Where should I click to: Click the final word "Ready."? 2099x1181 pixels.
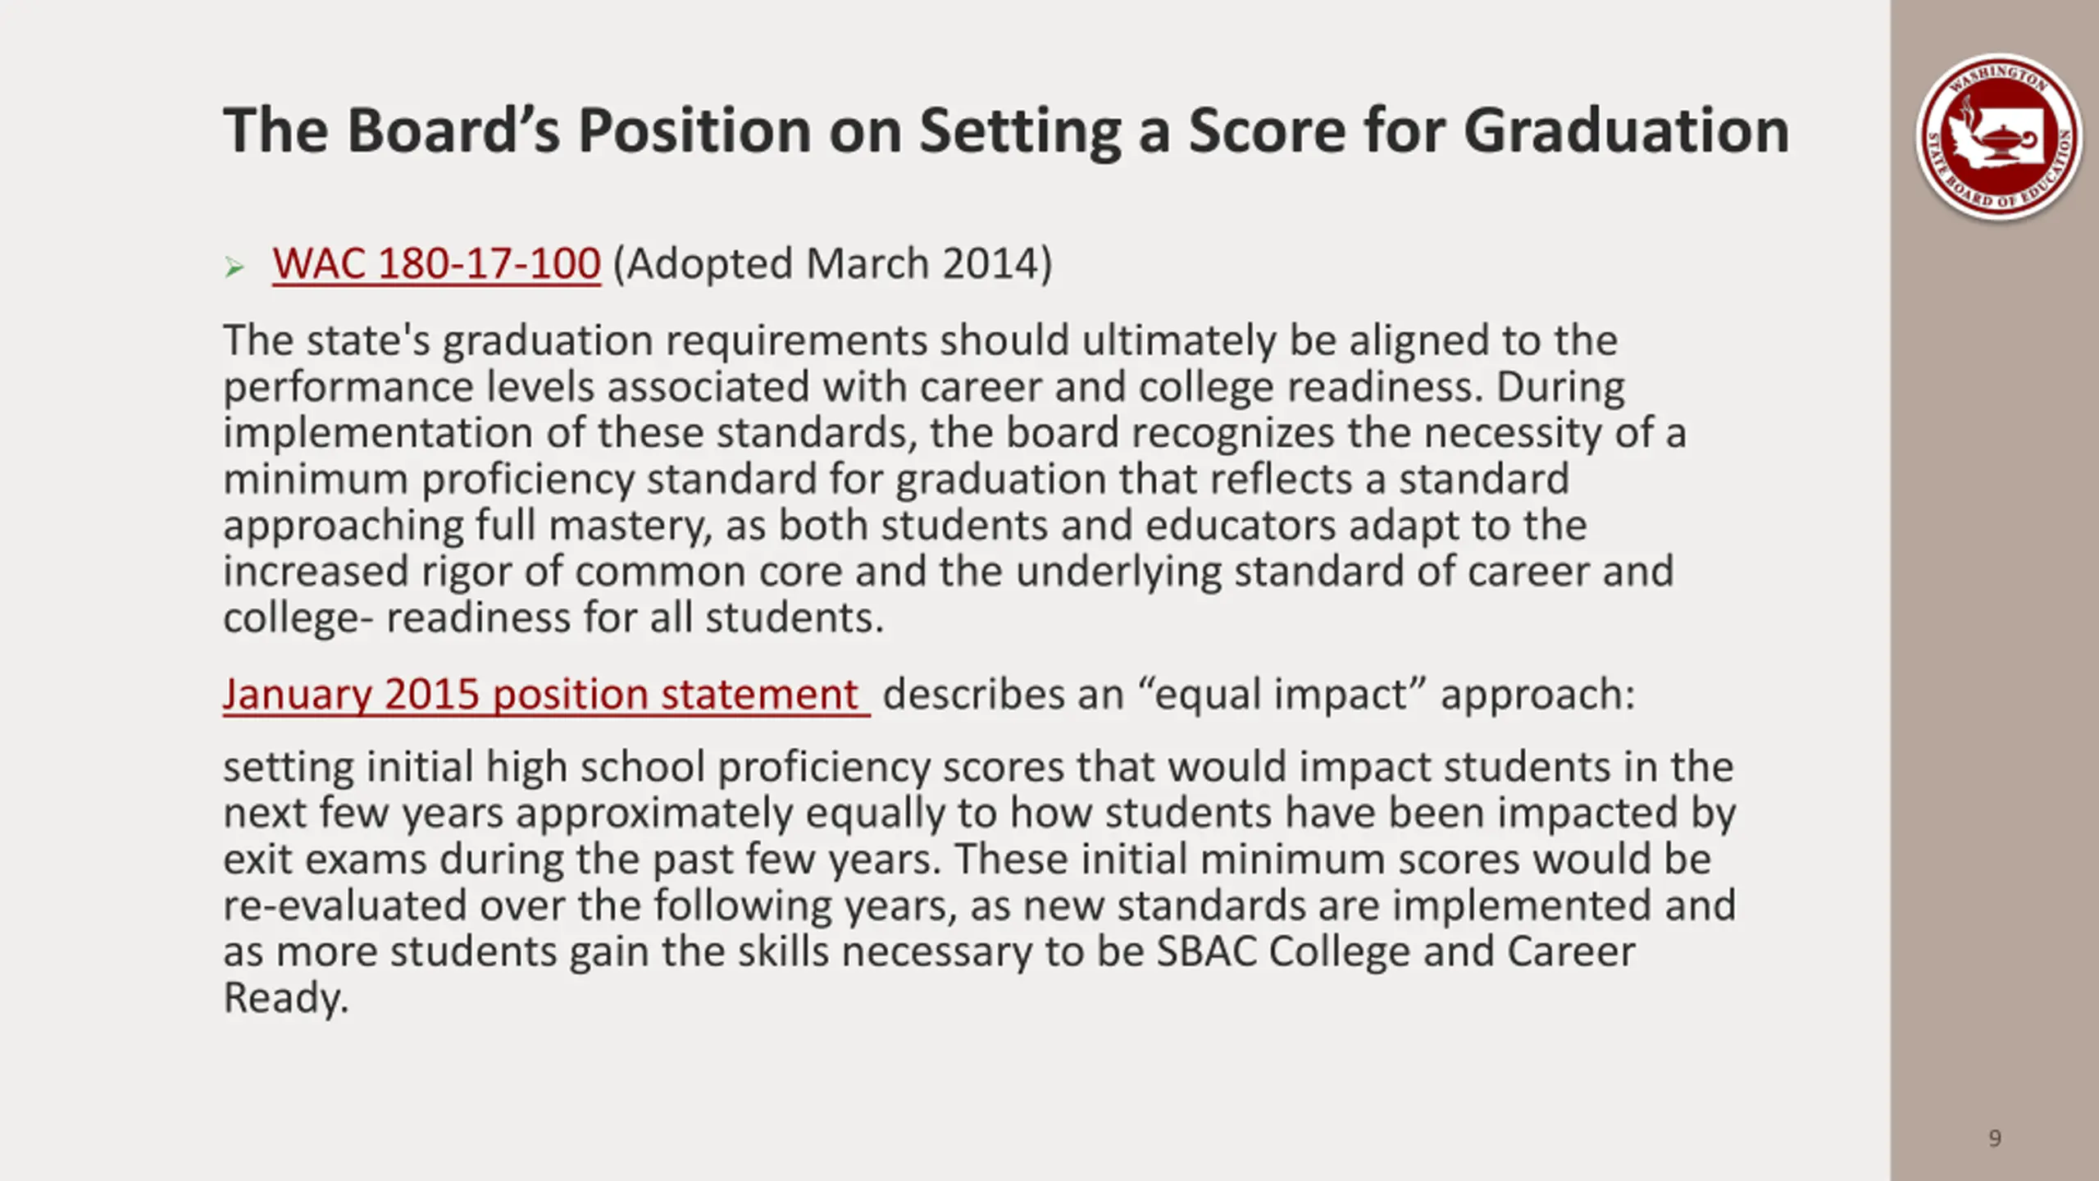click(x=286, y=999)
